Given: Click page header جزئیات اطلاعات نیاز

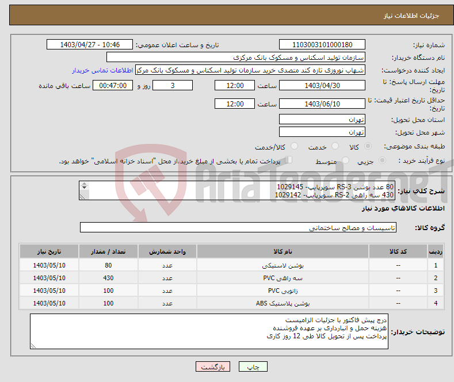Looking at the screenshot, I should 411,16.
